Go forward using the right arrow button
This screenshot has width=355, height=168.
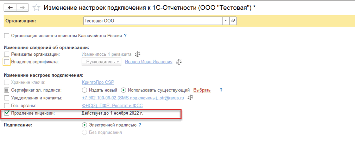pyautogui.click(x=23, y=8)
